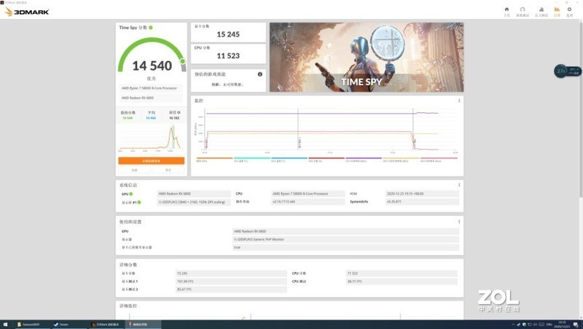The height and width of the screenshot is (329, 583).
Task: Click the taskbar clock and date
Action: click(x=561, y=325)
